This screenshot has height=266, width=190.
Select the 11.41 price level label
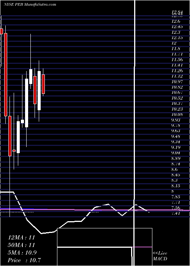pos(177,65)
